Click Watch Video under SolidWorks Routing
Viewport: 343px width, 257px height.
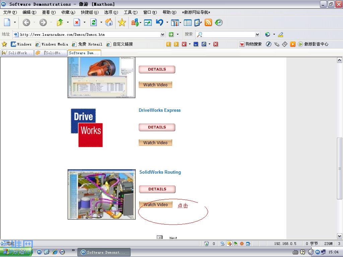(x=156, y=204)
